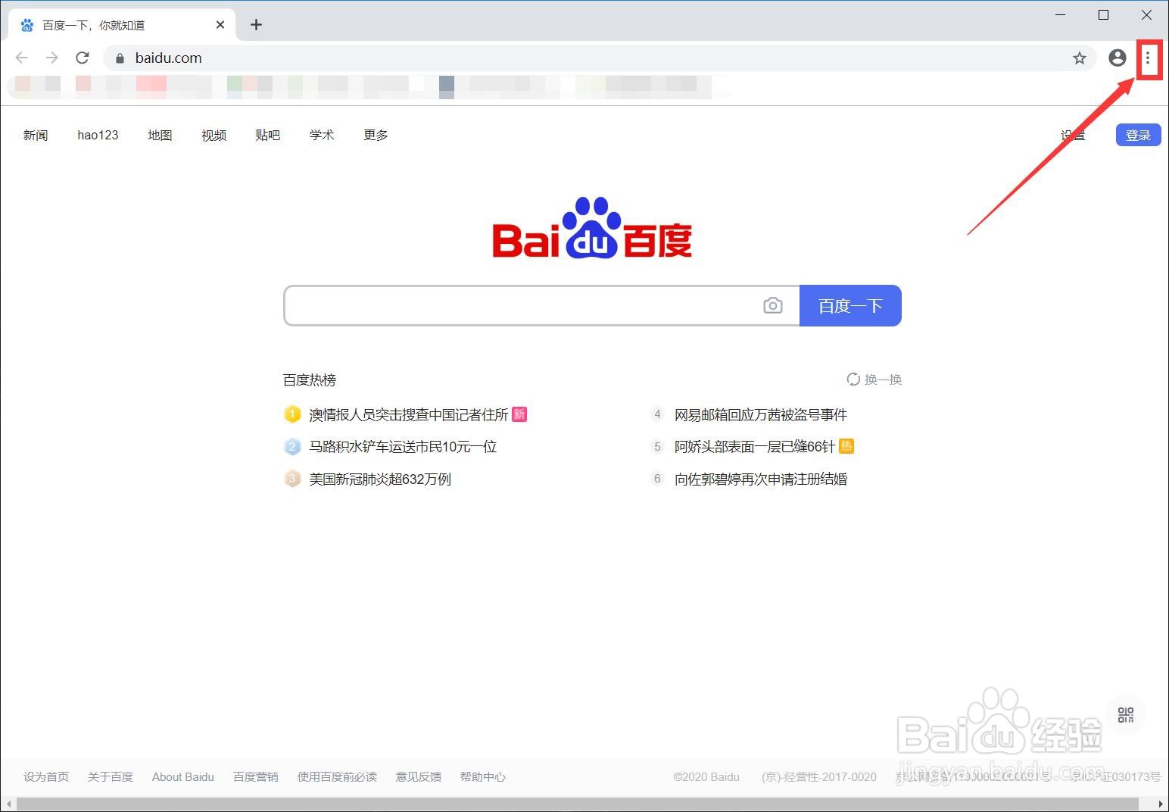Screen dimensions: 1169x812
Task: Minimize the Chrome window
Action: (1061, 15)
